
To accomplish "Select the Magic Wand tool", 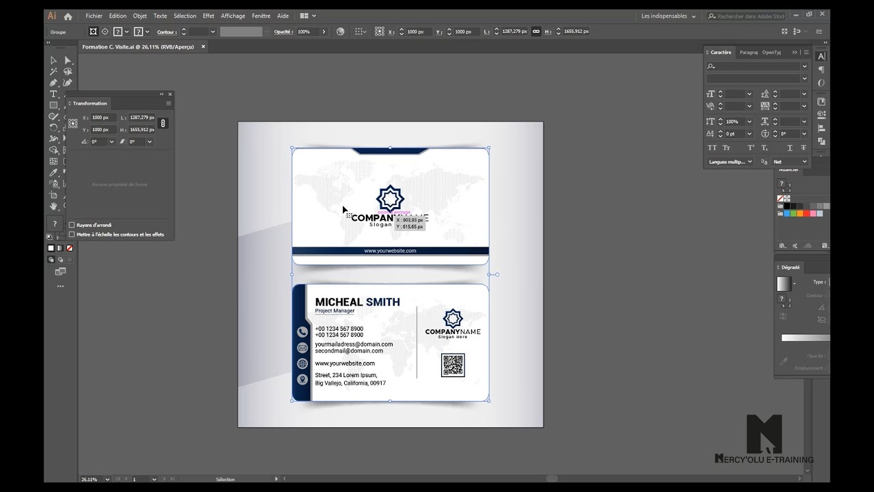I will click(53, 71).
